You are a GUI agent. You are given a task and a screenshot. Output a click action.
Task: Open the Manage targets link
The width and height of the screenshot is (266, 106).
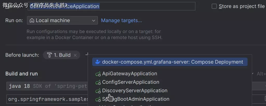121,20
